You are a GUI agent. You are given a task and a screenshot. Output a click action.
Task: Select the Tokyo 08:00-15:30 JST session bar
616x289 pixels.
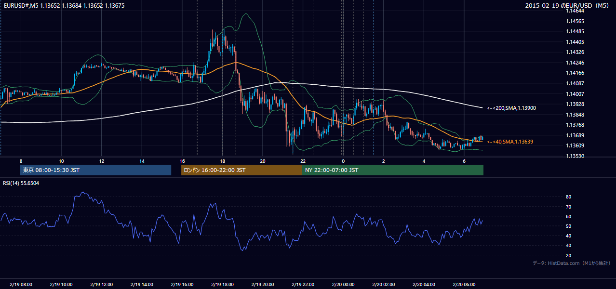(96, 170)
